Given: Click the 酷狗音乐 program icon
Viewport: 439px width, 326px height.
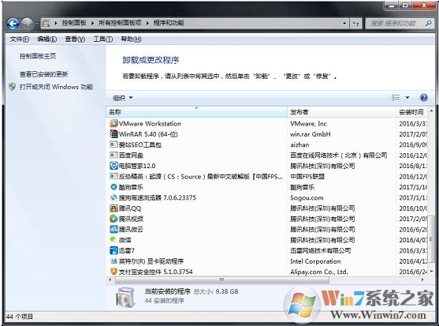Looking at the screenshot, I should point(113,187).
